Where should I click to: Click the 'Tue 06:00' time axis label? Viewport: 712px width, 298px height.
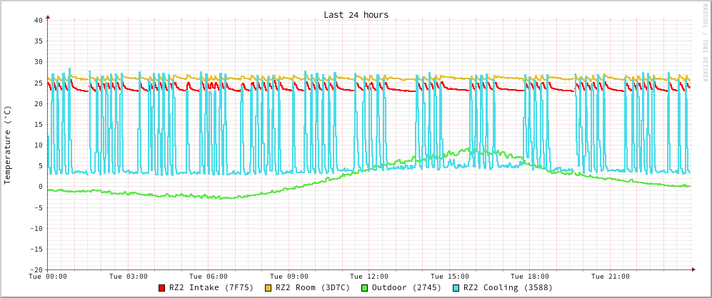pos(209,276)
